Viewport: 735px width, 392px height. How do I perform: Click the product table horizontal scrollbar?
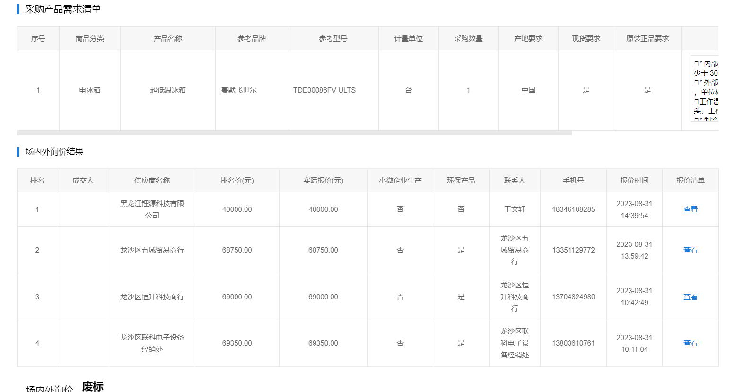tap(294, 133)
